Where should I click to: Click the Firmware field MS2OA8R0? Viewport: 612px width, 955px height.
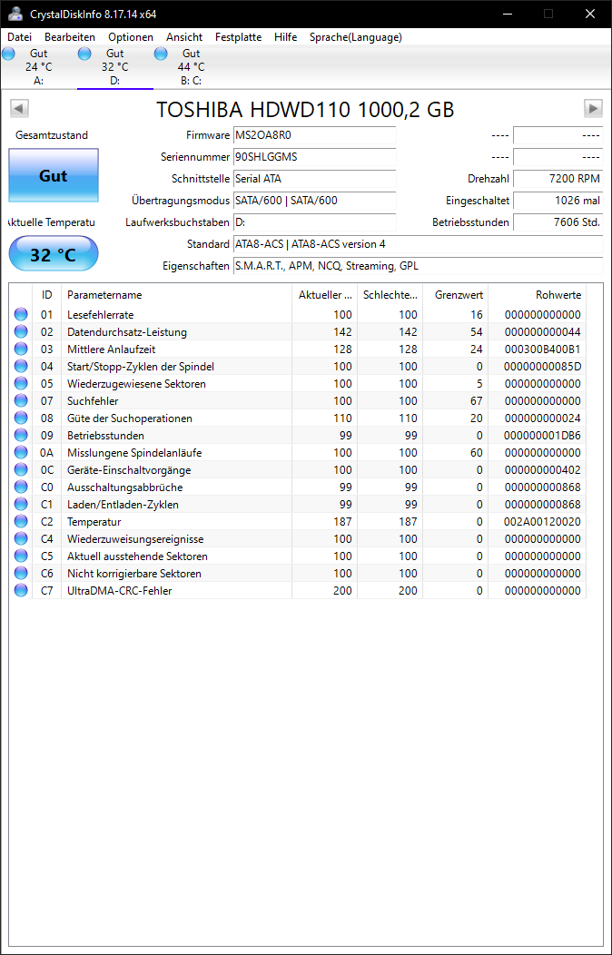tap(314, 135)
